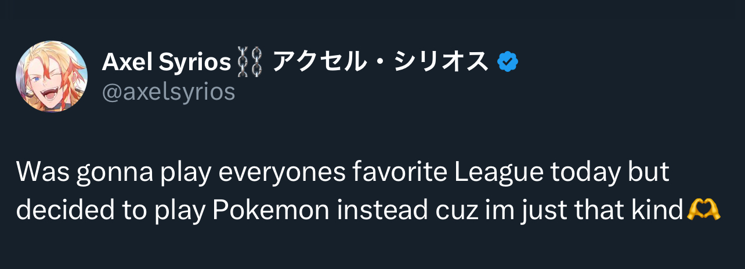Click the heart hands emoji in tweet
This screenshot has width=745, height=269.
[x=703, y=209]
